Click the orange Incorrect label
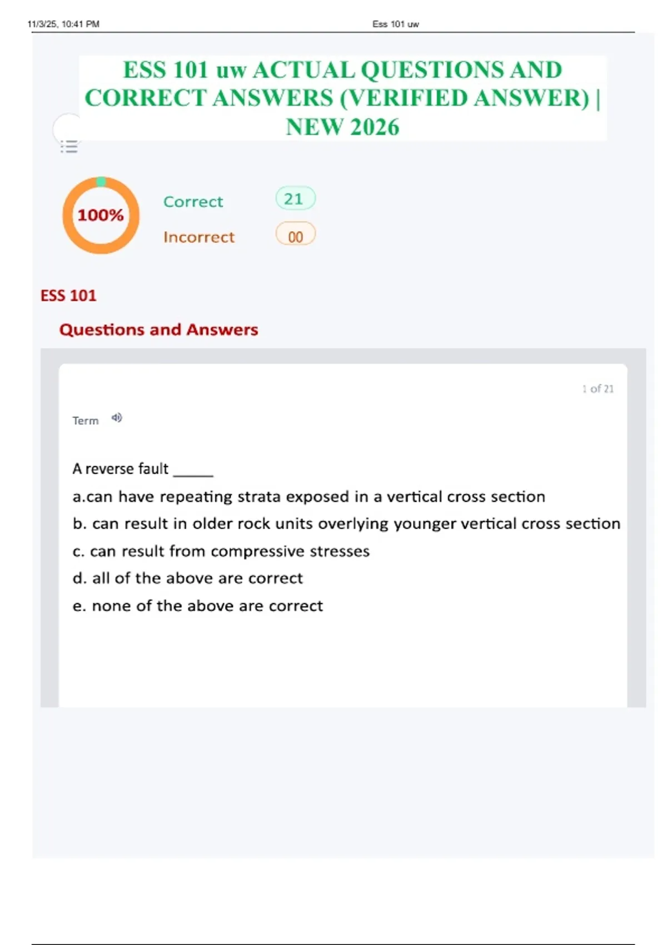The width and height of the screenshot is (667, 945). click(x=198, y=237)
